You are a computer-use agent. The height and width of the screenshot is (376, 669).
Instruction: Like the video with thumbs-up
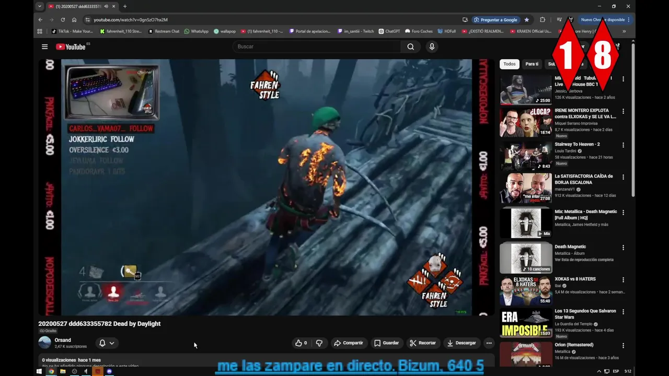[x=301, y=343]
